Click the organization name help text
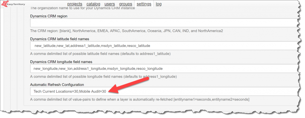The width and height of the screenshot is (305, 118). click(x=83, y=8)
